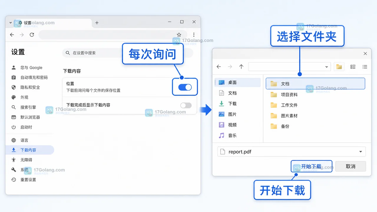Focus the settings search field
377x212 pixels.
click(x=128, y=53)
